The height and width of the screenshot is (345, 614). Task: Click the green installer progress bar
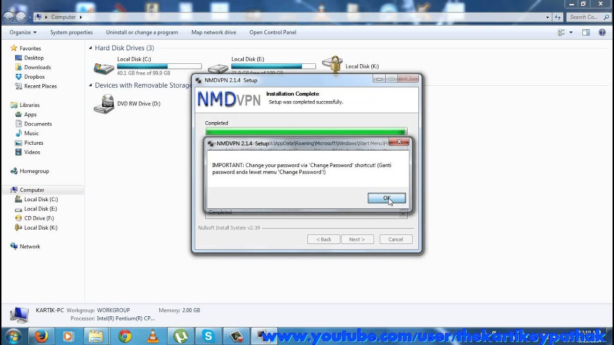[306, 131]
